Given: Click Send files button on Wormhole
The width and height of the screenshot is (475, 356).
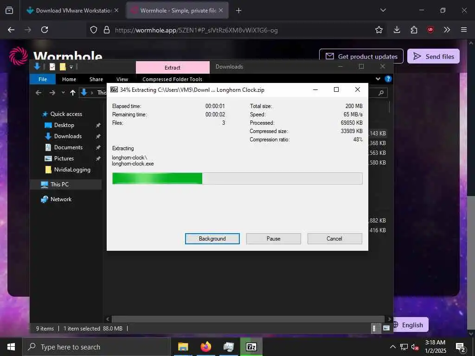Looking at the screenshot, I should click(433, 56).
